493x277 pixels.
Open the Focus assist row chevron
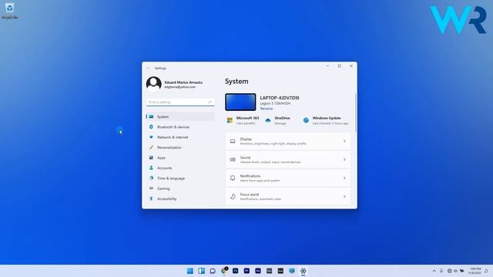point(344,197)
